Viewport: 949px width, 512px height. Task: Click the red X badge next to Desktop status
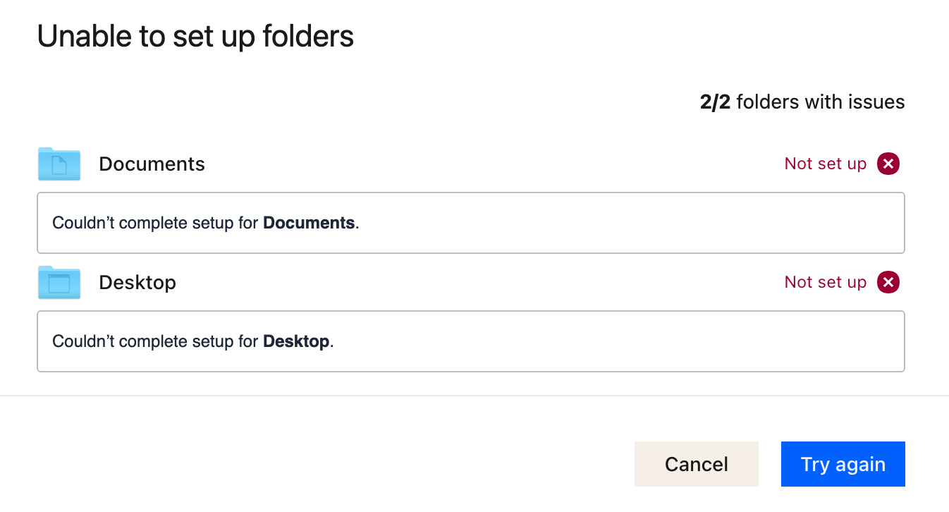(x=888, y=282)
